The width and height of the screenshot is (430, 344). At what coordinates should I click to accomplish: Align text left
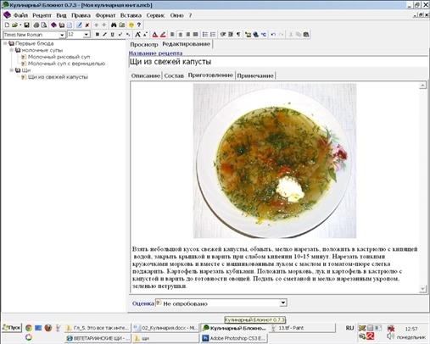point(172,35)
